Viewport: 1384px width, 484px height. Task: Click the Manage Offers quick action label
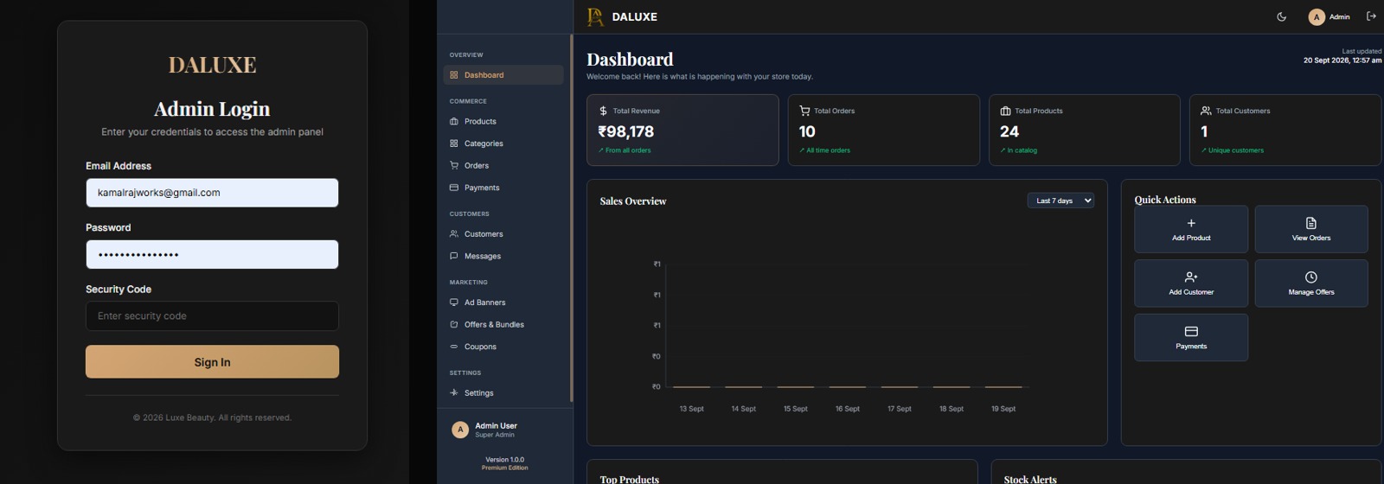point(1311,292)
